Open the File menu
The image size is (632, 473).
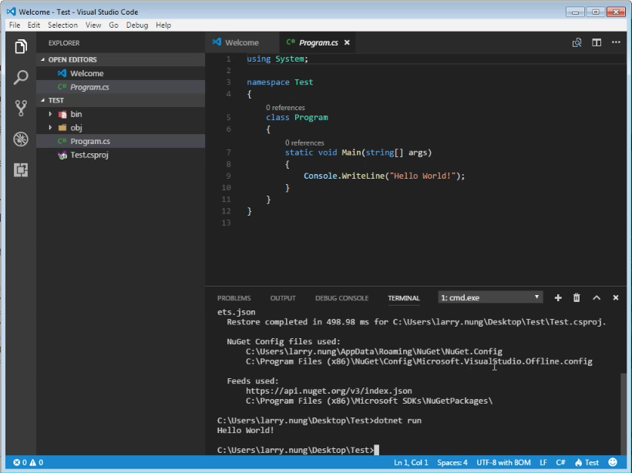(15, 25)
